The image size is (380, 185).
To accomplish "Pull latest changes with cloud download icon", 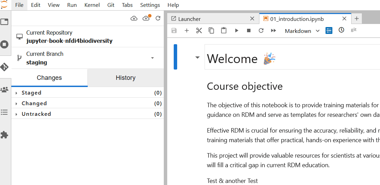I will tap(134, 18).
